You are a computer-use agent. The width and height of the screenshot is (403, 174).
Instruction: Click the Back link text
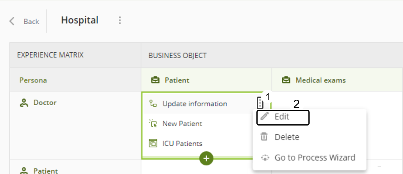pyautogui.click(x=31, y=22)
